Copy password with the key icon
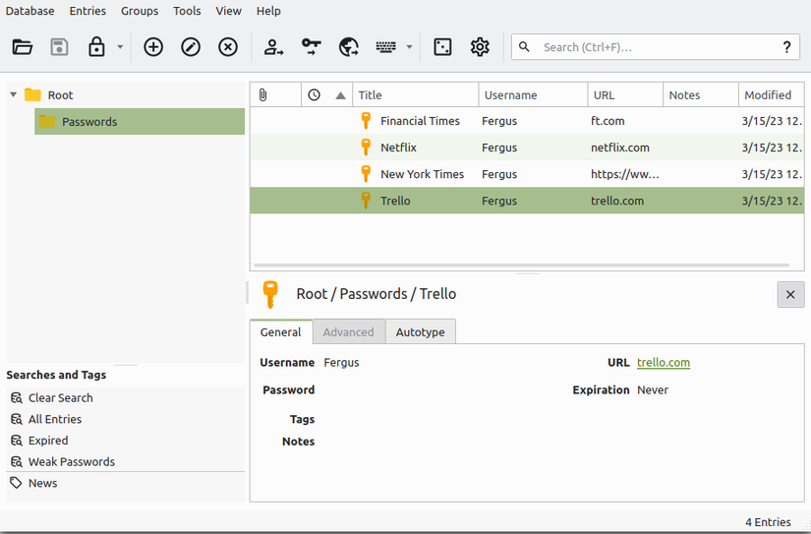 point(311,47)
